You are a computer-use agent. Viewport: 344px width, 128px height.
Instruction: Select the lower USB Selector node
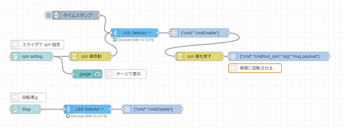point(87,109)
